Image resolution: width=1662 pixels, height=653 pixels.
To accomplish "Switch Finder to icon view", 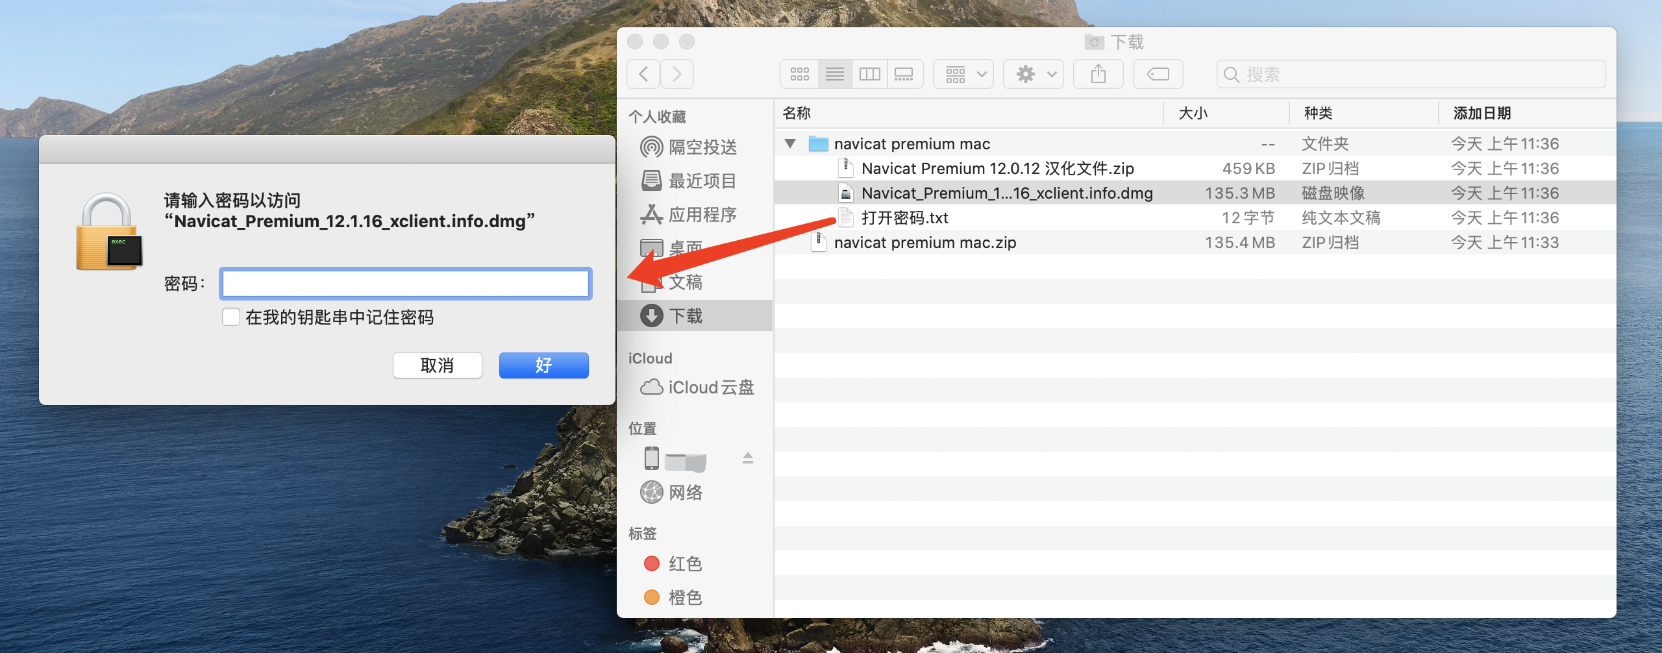I will point(799,74).
